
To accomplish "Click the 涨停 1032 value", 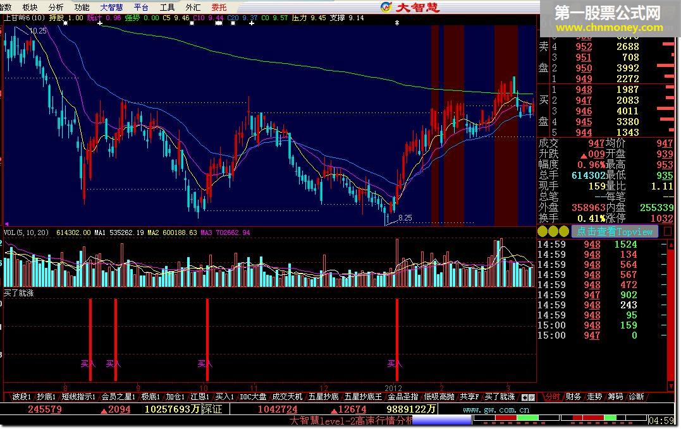I will (x=661, y=218).
